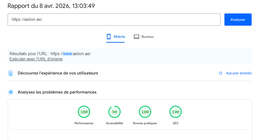The image size is (258, 140).
Task: Click the performance radar icon
Action: [11, 92]
